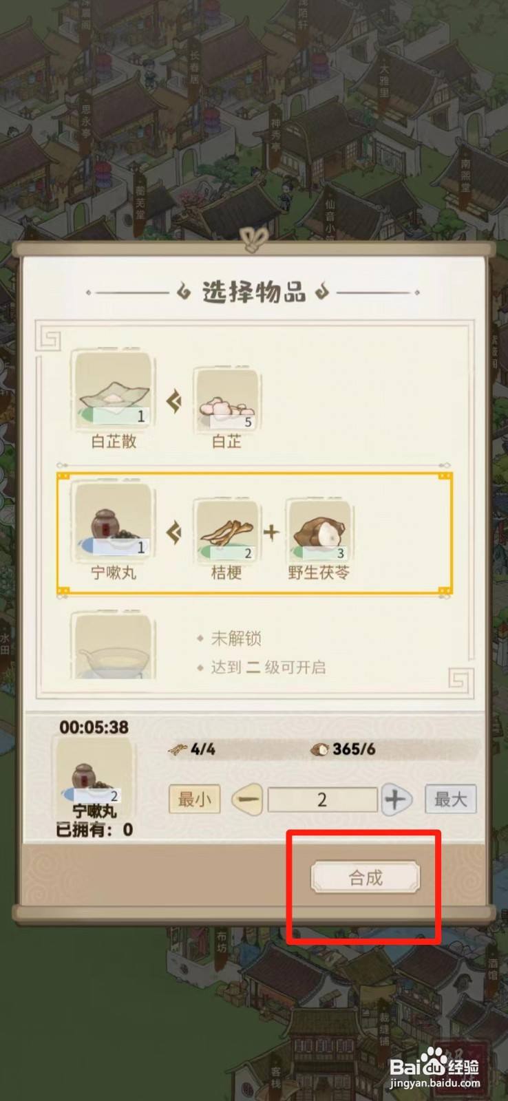508x1101 pixels.
Task: Tap the 未解锁 locked recipe text
Action: pos(236,639)
